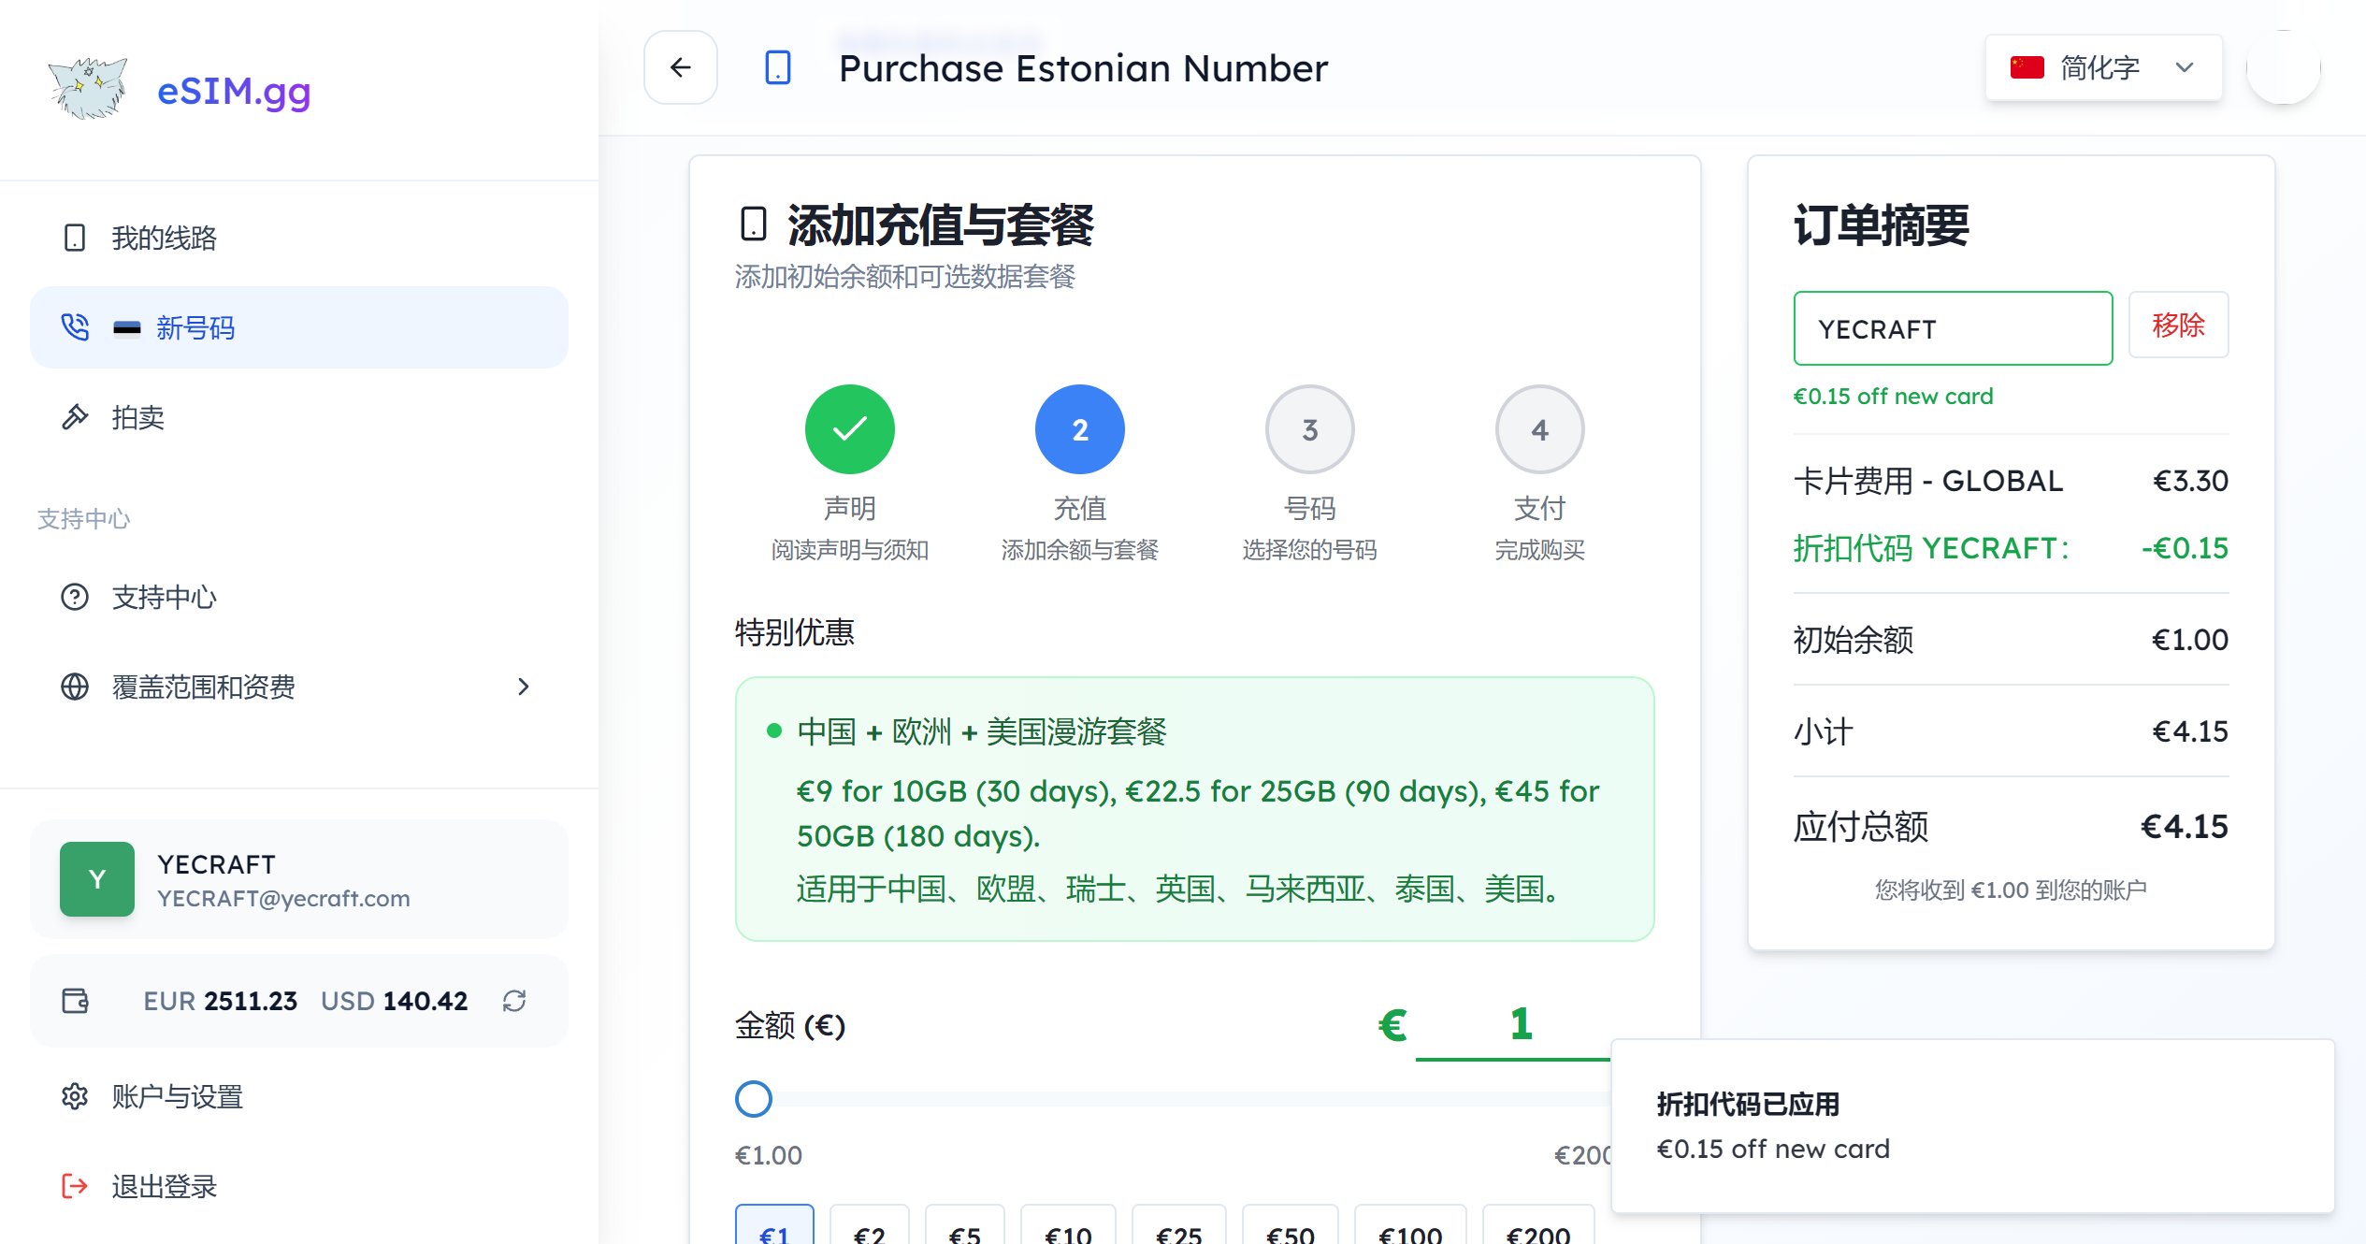Click the YECRAFT account card

pos(299,879)
